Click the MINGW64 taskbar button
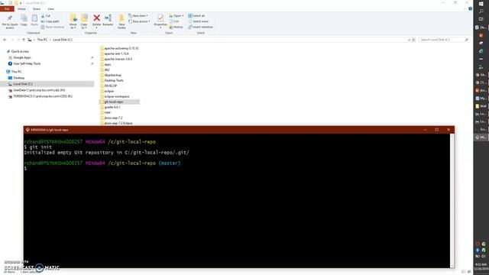 click(x=481, y=137)
